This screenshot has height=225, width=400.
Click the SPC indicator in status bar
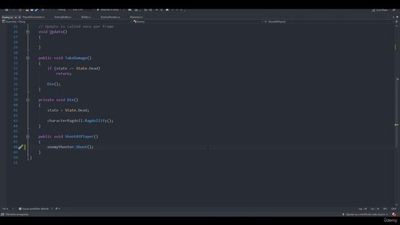385,209
